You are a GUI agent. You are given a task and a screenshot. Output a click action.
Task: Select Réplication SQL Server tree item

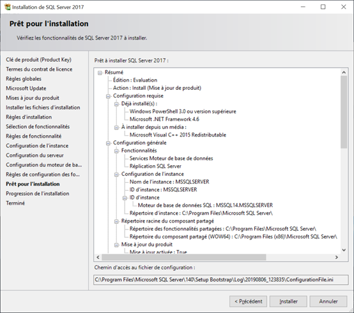(155, 166)
